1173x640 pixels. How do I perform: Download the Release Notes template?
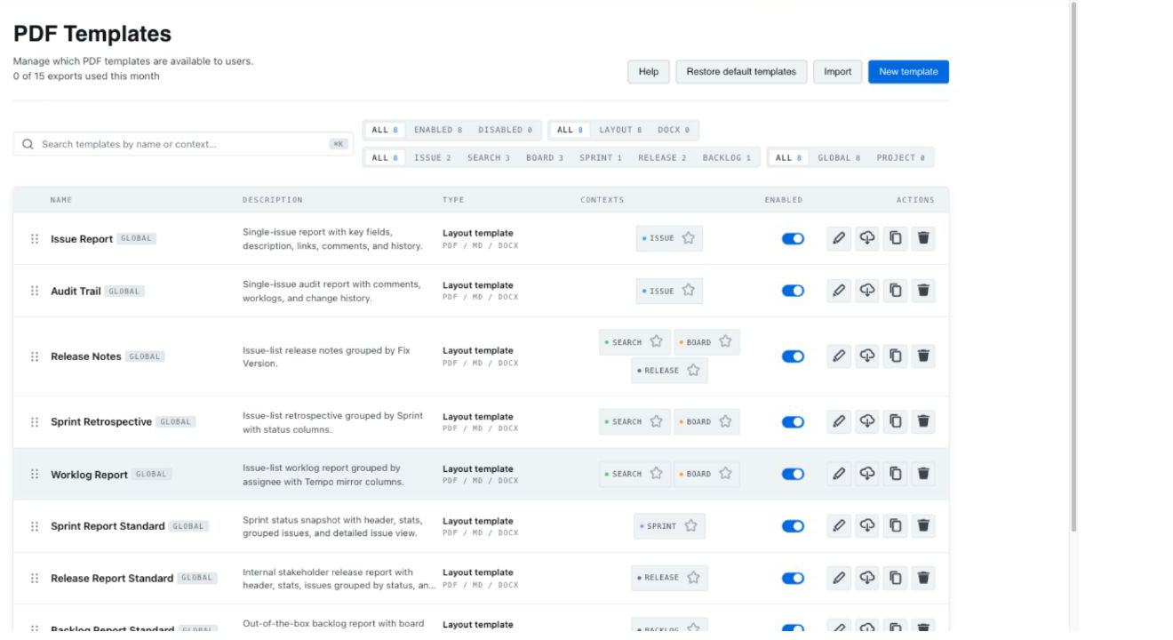pos(867,356)
